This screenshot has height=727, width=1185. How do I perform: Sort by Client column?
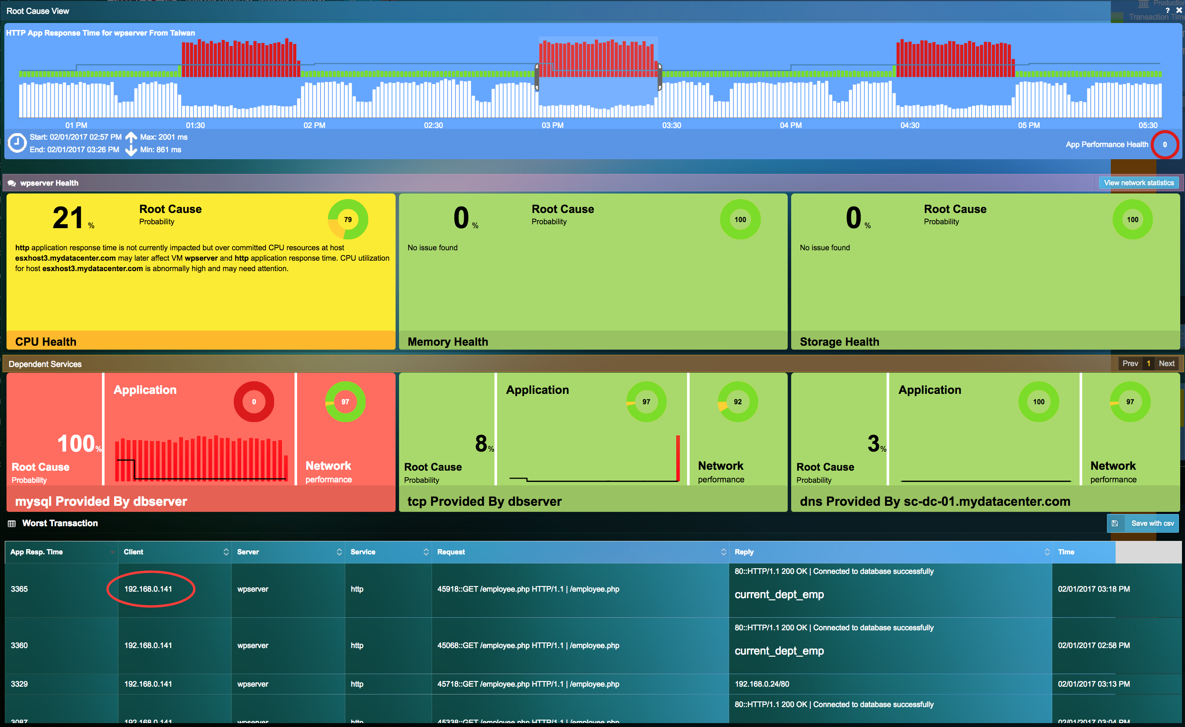pyautogui.click(x=174, y=552)
